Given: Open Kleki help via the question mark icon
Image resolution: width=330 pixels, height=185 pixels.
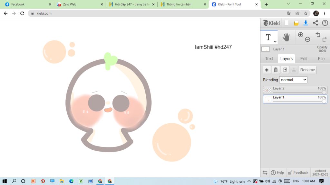Looking at the screenshot, I should coord(325,23).
